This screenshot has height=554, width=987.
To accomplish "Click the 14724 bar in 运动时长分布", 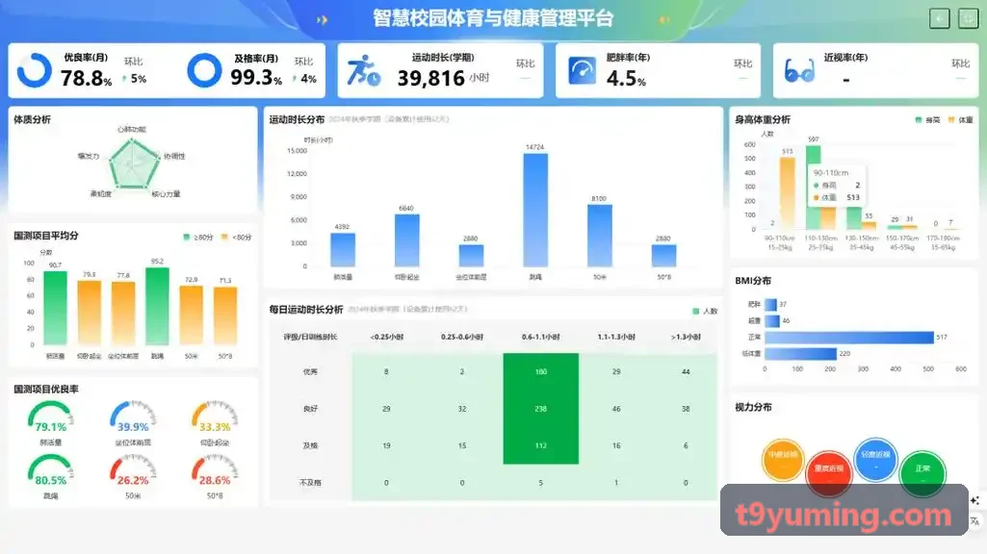I will pyautogui.click(x=535, y=210).
